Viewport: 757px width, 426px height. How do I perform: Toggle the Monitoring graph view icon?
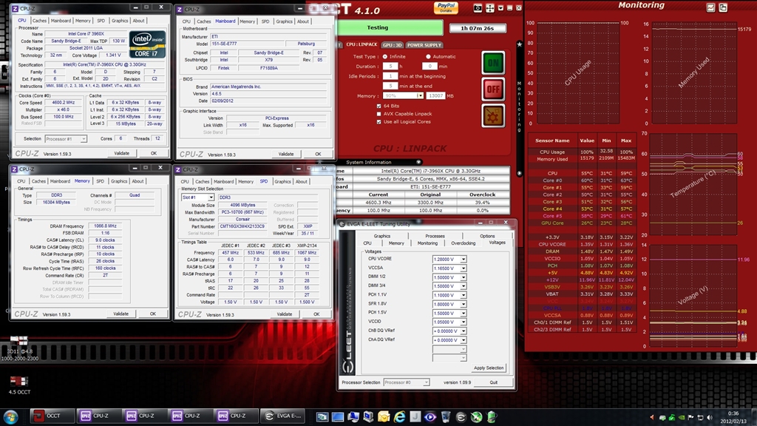(709, 7)
